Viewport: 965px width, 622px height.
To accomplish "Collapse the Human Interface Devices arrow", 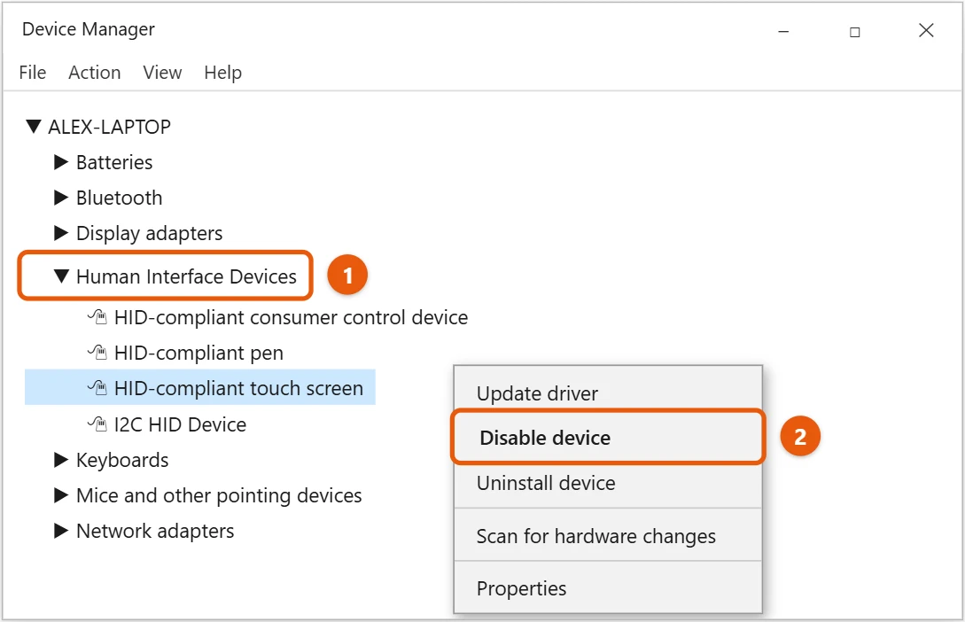I will (61, 276).
